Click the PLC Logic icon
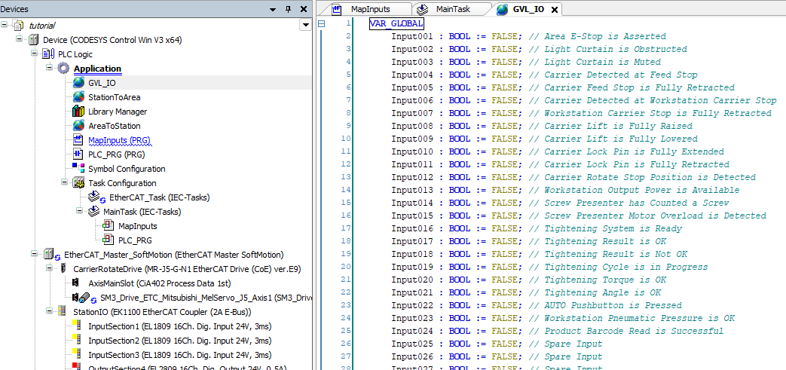 tap(49, 54)
